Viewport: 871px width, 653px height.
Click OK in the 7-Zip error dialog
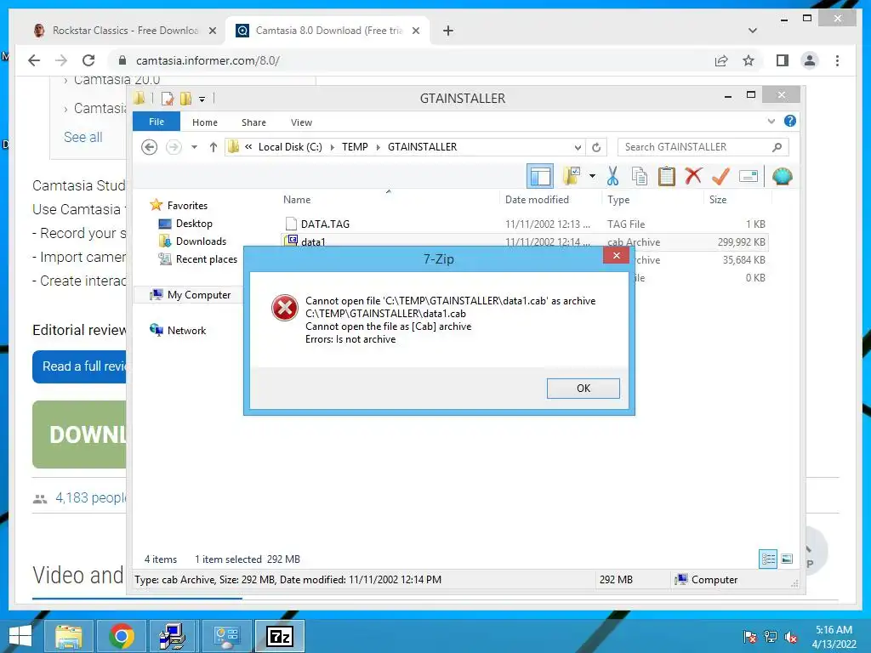pos(583,388)
